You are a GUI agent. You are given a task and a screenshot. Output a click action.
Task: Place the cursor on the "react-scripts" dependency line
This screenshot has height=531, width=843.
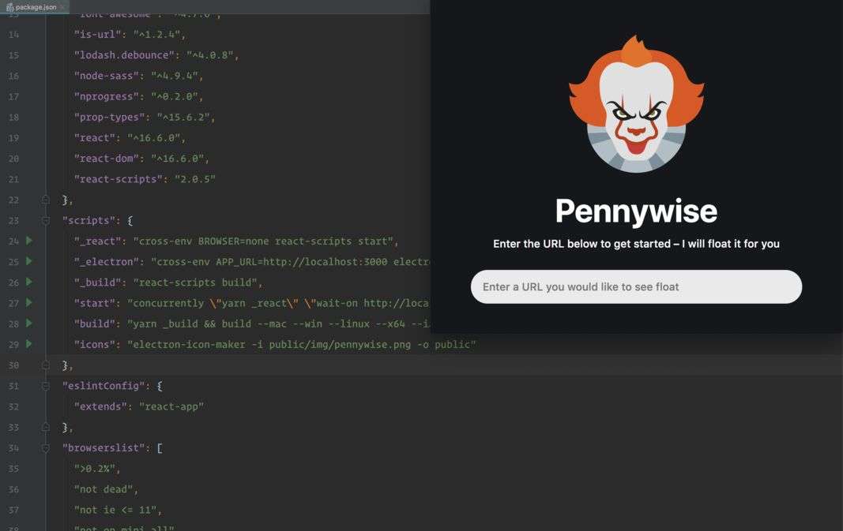click(145, 179)
